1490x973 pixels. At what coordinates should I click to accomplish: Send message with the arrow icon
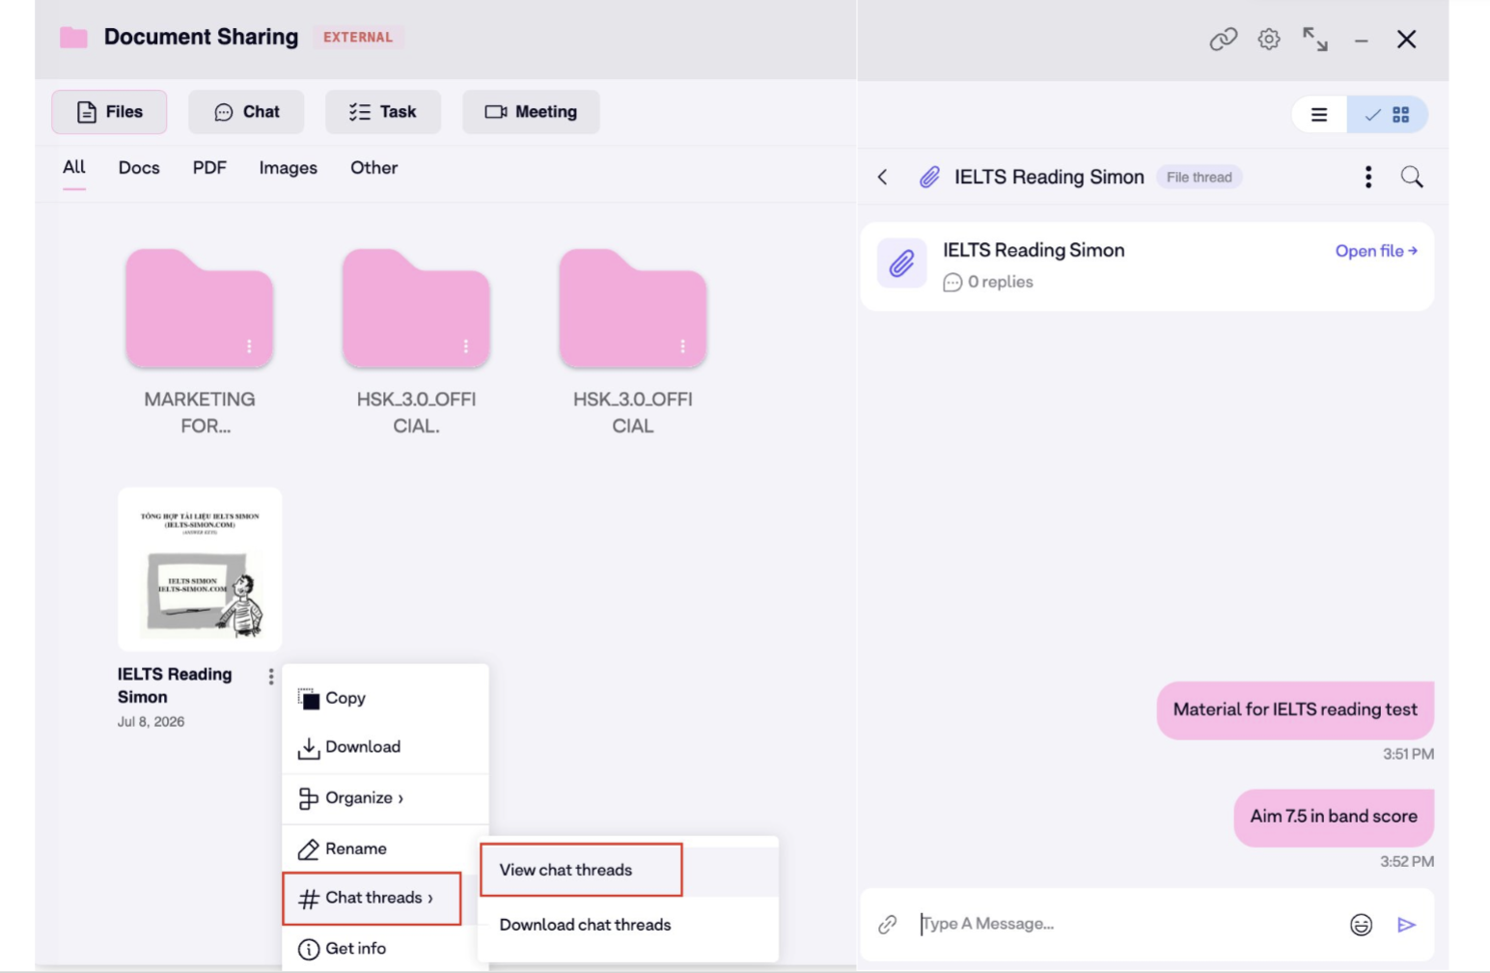tap(1407, 925)
